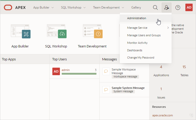Open the Help question mark icon
Viewport: 196px width, 120px height.
point(178,8)
